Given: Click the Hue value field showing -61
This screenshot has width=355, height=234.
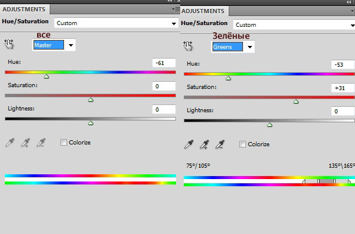Looking at the screenshot, I should pyautogui.click(x=164, y=63).
